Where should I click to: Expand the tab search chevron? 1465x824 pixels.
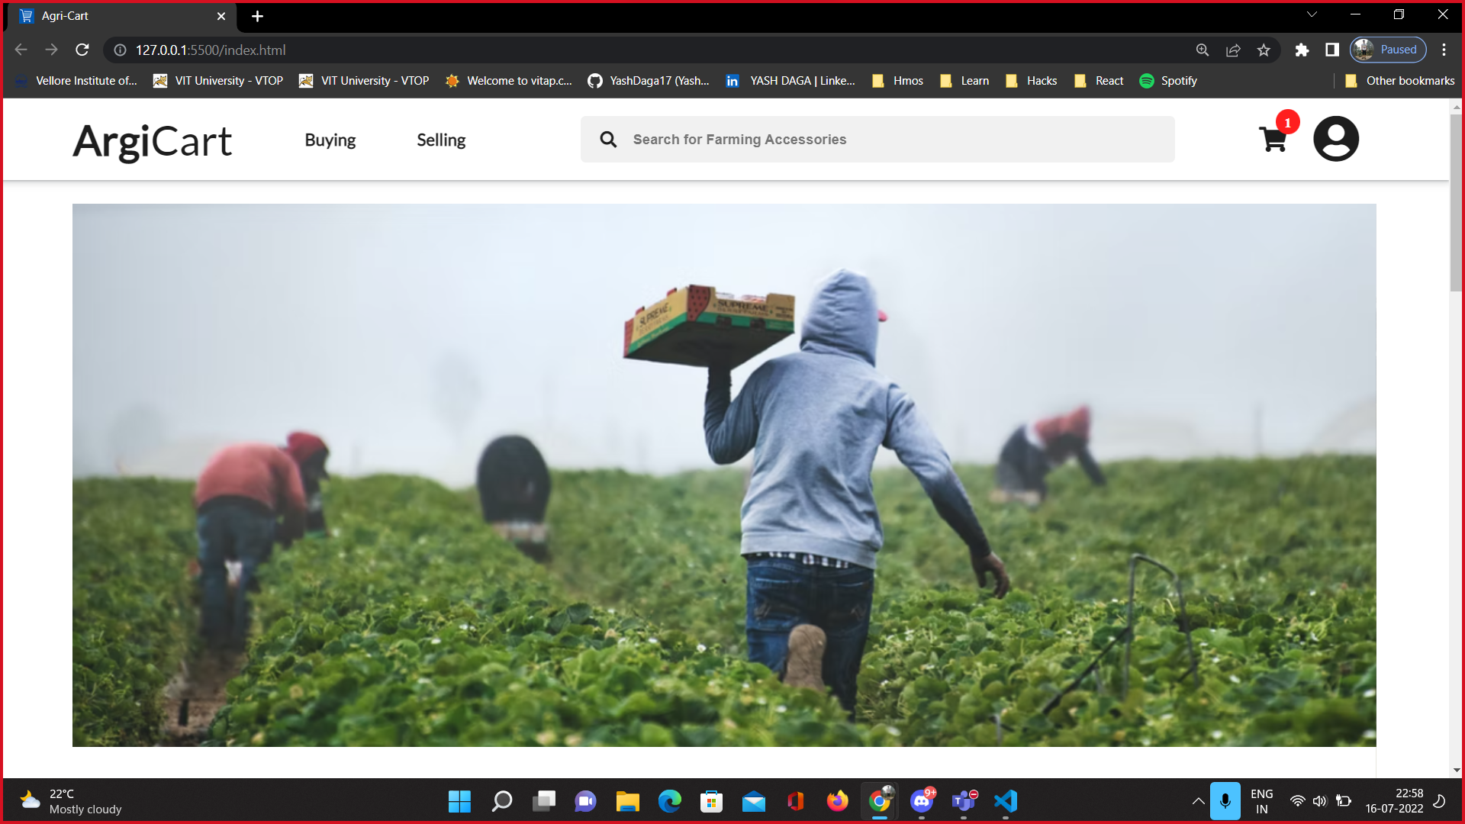(x=1312, y=14)
